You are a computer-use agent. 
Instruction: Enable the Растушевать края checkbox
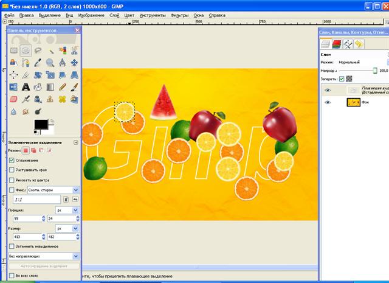[12, 170]
